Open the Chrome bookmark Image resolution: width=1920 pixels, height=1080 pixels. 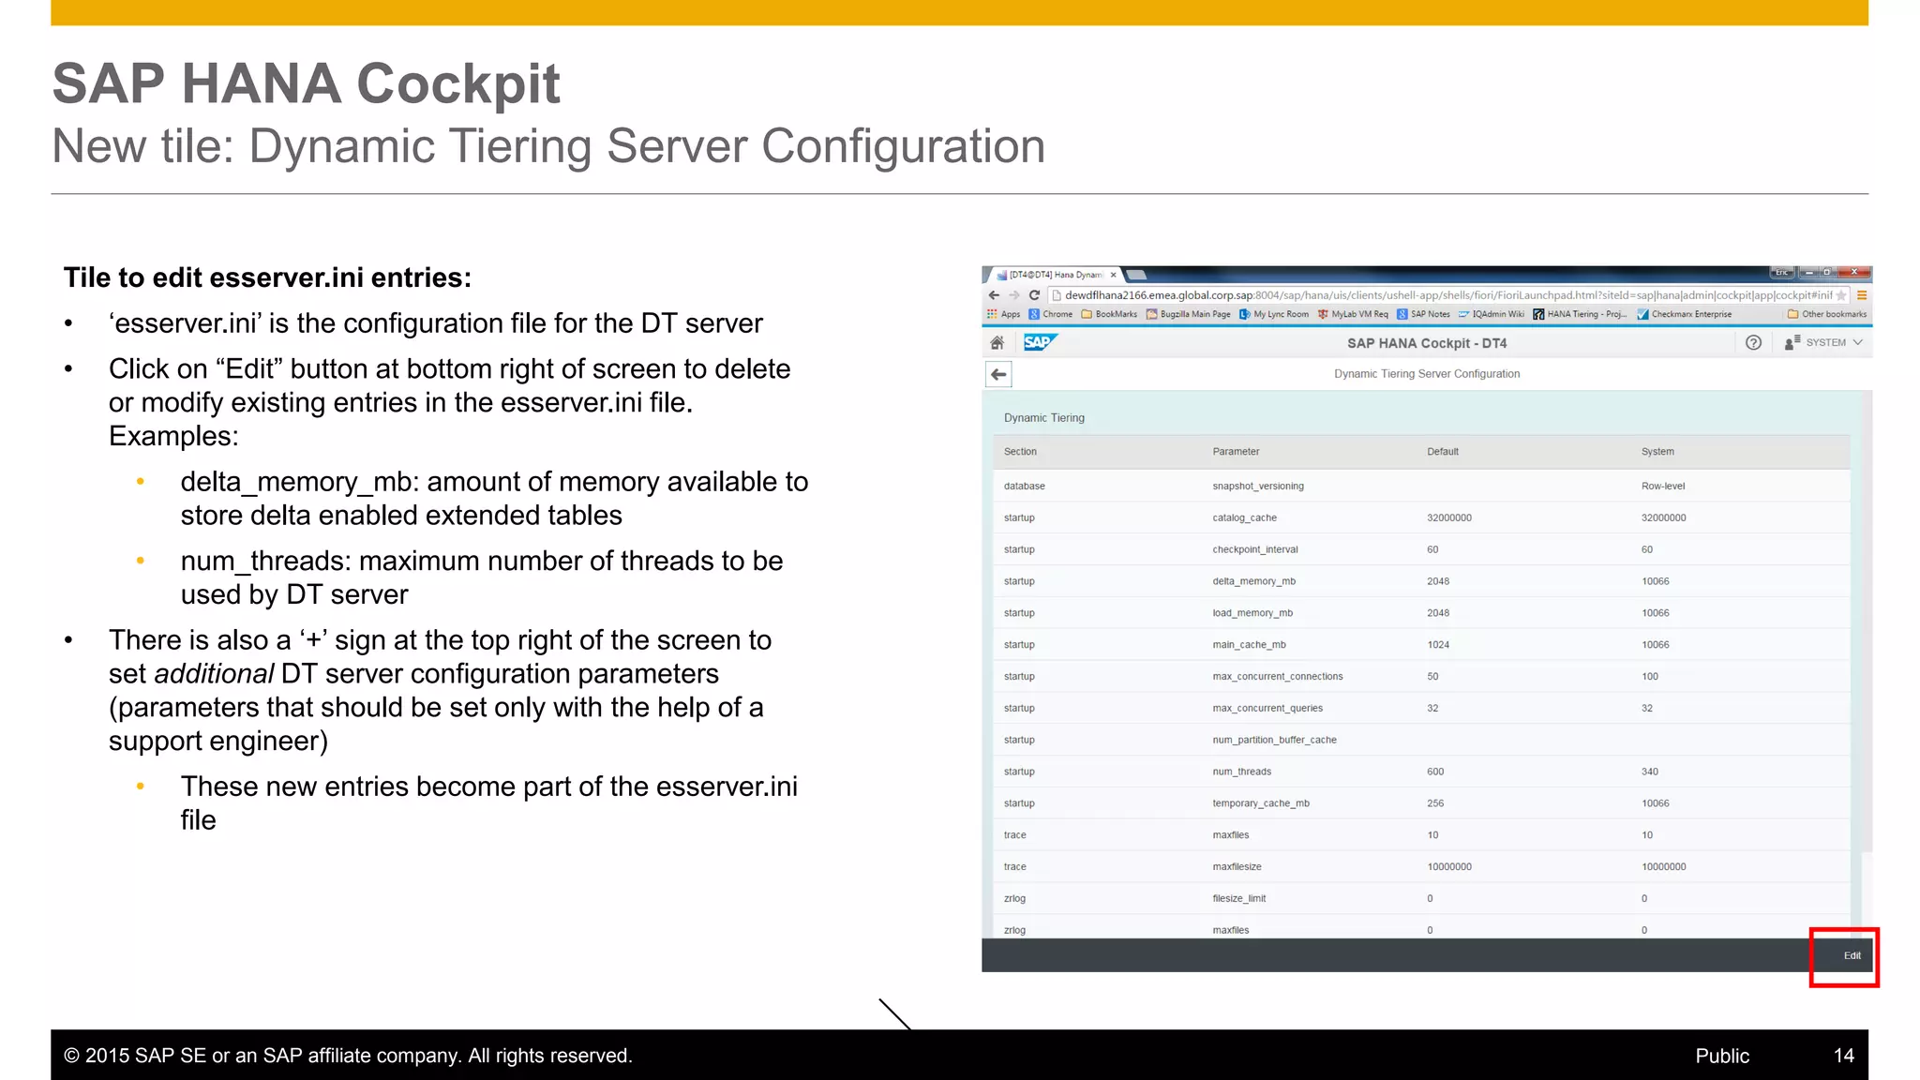click(1051, 314)
